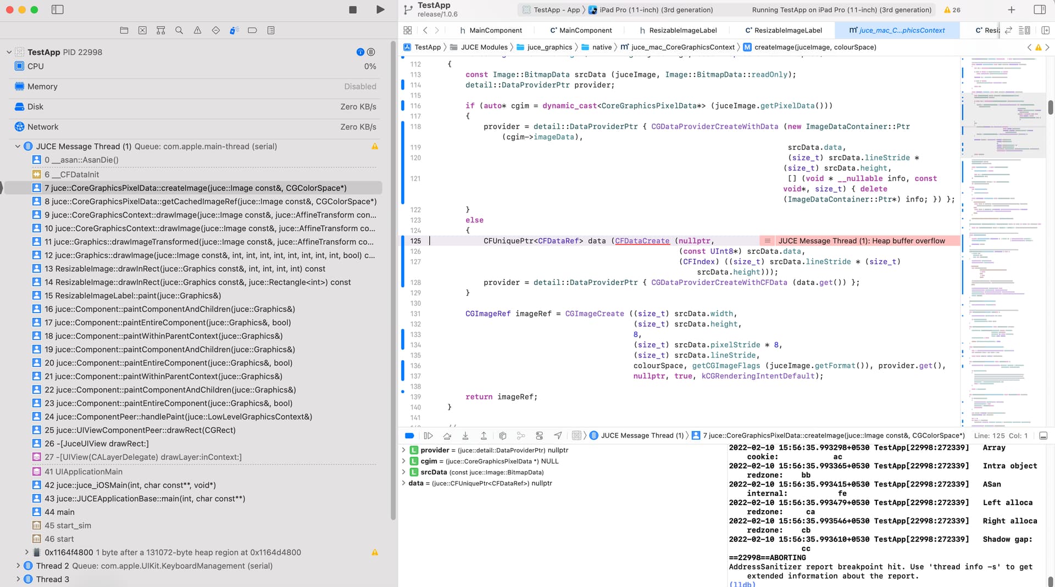Jump to next issue in editor
Image resolution: width=1055 pixels, height=587 pixels.
(1047, 47)
